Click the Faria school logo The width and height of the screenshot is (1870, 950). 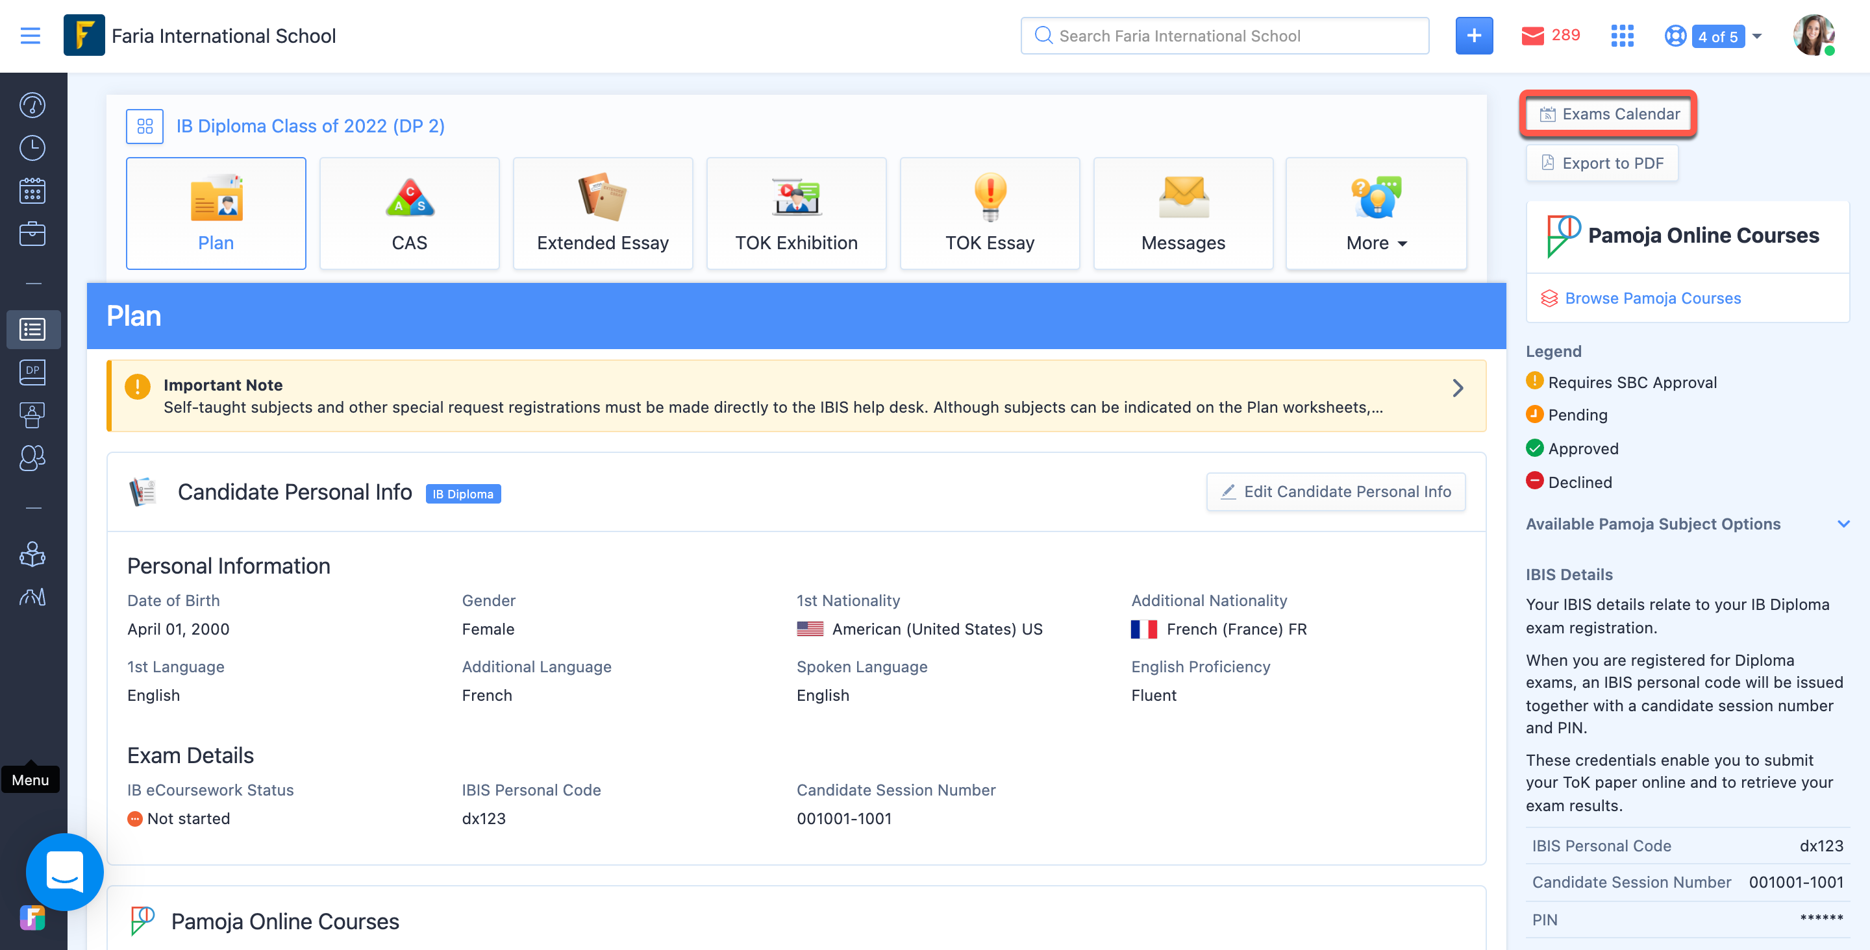tap(84, 36)
